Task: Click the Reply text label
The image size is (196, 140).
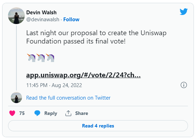Action: pyautogui.click(x=51, y=113)
